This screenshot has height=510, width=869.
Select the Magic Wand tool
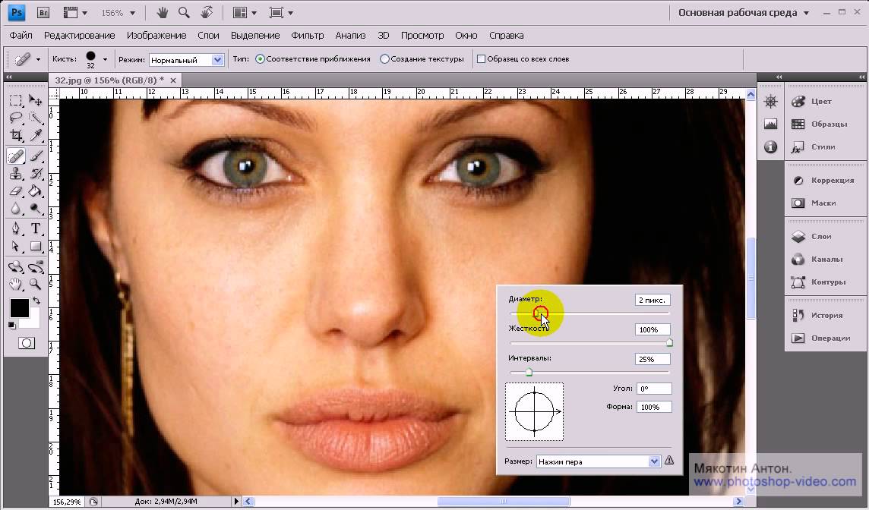pyautogui.click(x=36, y=118)
